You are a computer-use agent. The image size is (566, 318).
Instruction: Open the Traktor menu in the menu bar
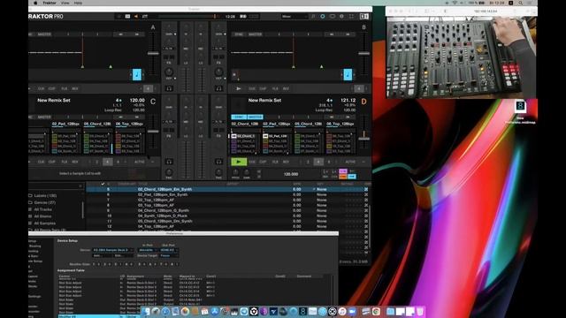(50, 3)
